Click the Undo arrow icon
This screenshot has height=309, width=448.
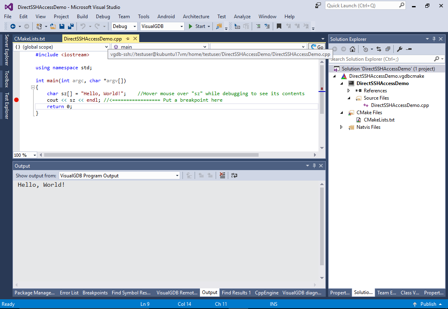point(83,26)
